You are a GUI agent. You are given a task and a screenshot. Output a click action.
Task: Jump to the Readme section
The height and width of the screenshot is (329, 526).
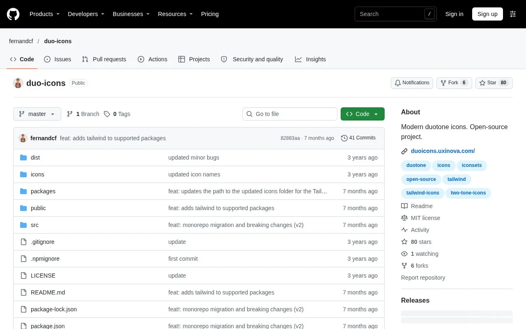[417, 206]
